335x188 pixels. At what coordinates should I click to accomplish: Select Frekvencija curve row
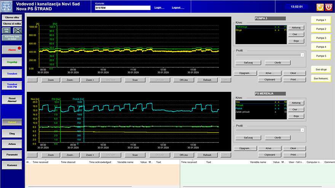point(261,27)
